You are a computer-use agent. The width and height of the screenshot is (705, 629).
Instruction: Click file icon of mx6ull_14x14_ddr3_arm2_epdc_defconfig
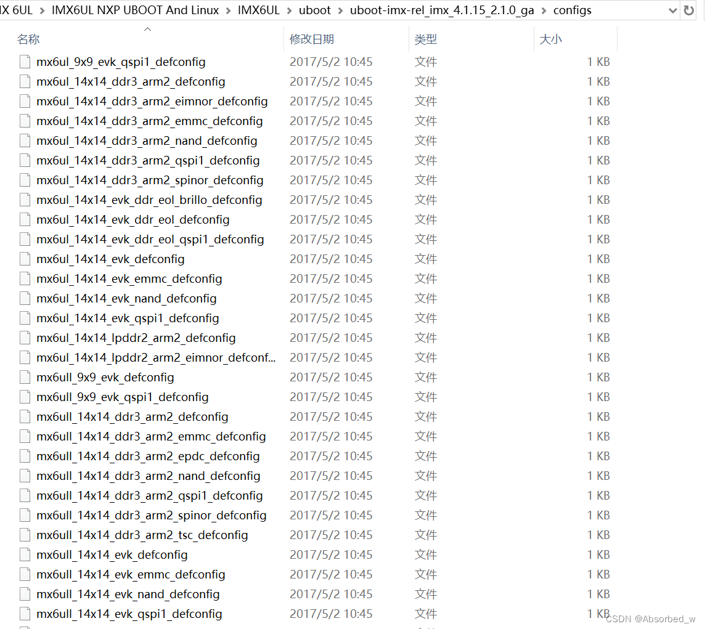click(25, 457)
